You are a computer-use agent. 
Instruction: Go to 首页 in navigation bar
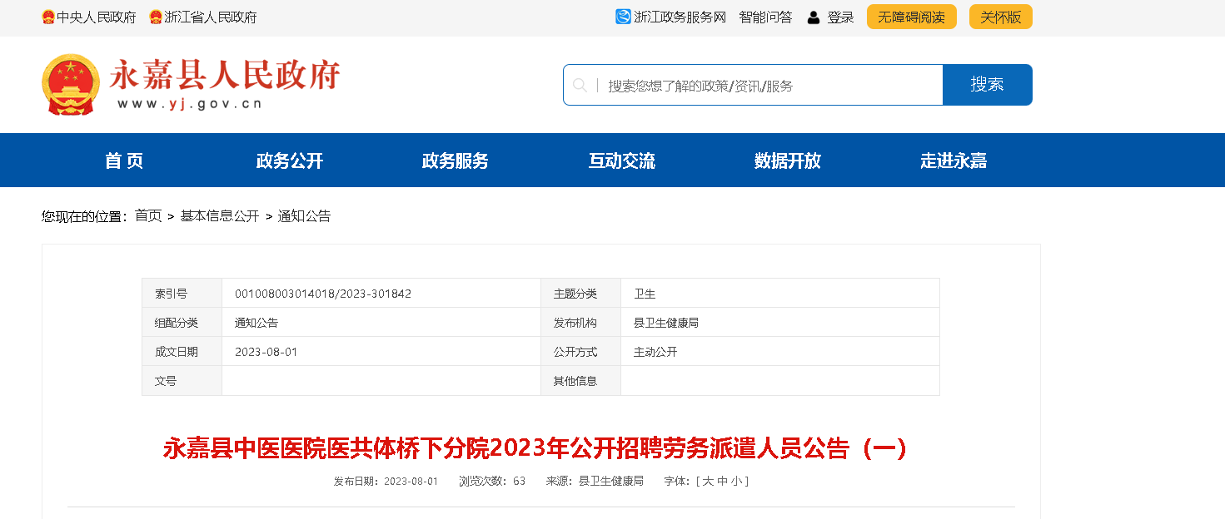124,161
